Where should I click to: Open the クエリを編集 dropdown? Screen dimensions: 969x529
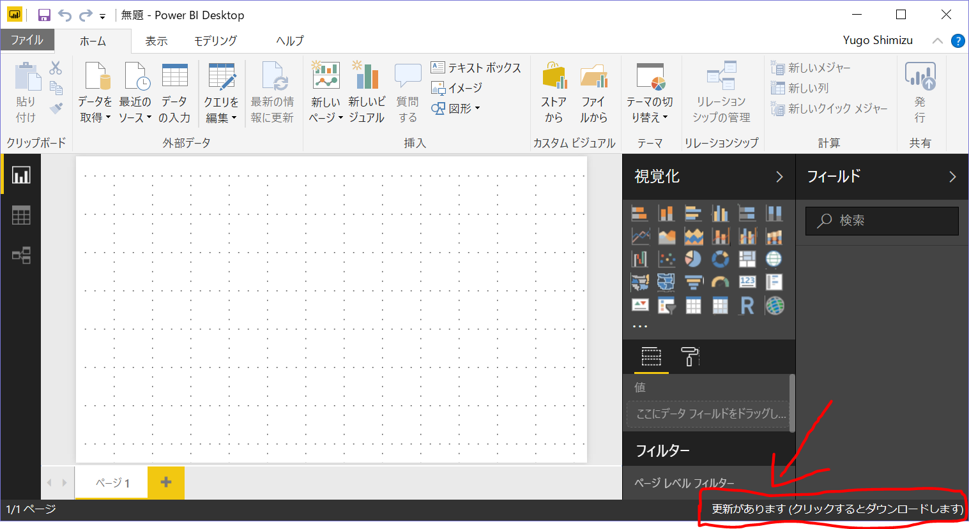(x=221, y=93)
